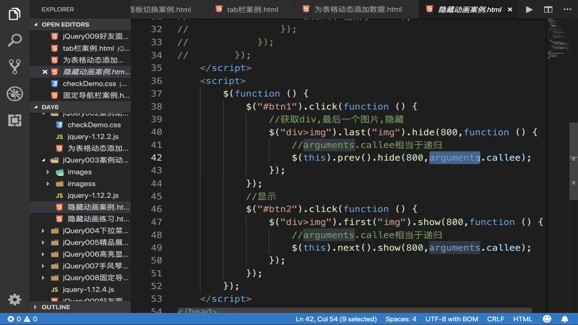The image size is (578, 325).
Task: Change encoding via UTF-8 with BOM
Action: point(452,319)
